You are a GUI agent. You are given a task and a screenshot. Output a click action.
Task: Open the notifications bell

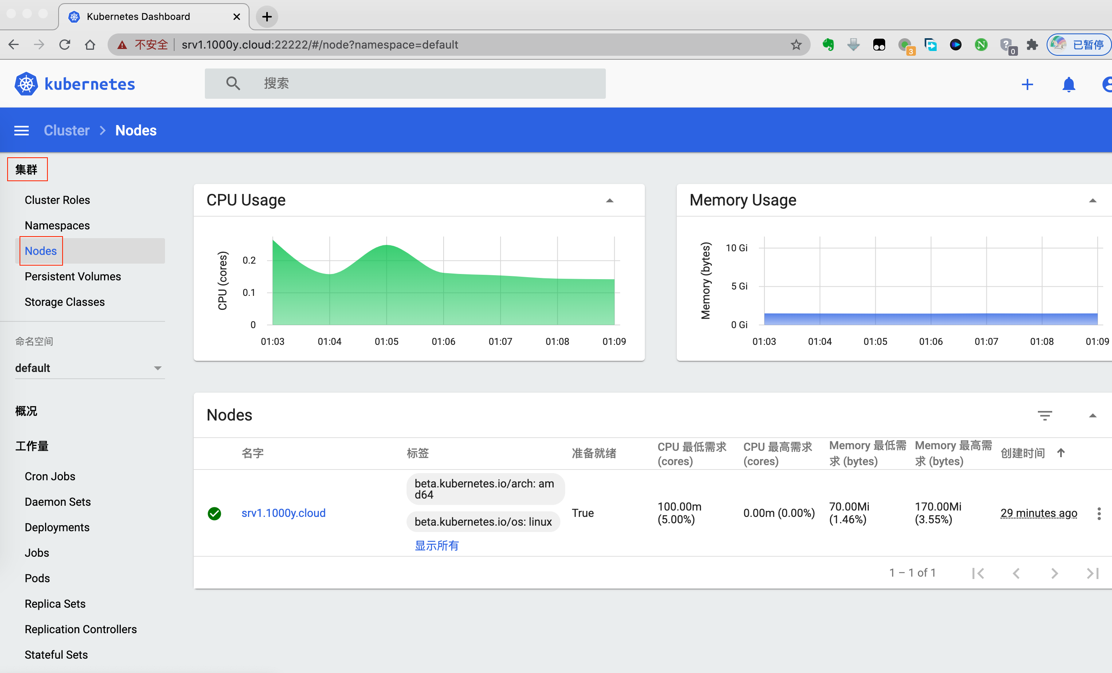tap(1068, 84)
